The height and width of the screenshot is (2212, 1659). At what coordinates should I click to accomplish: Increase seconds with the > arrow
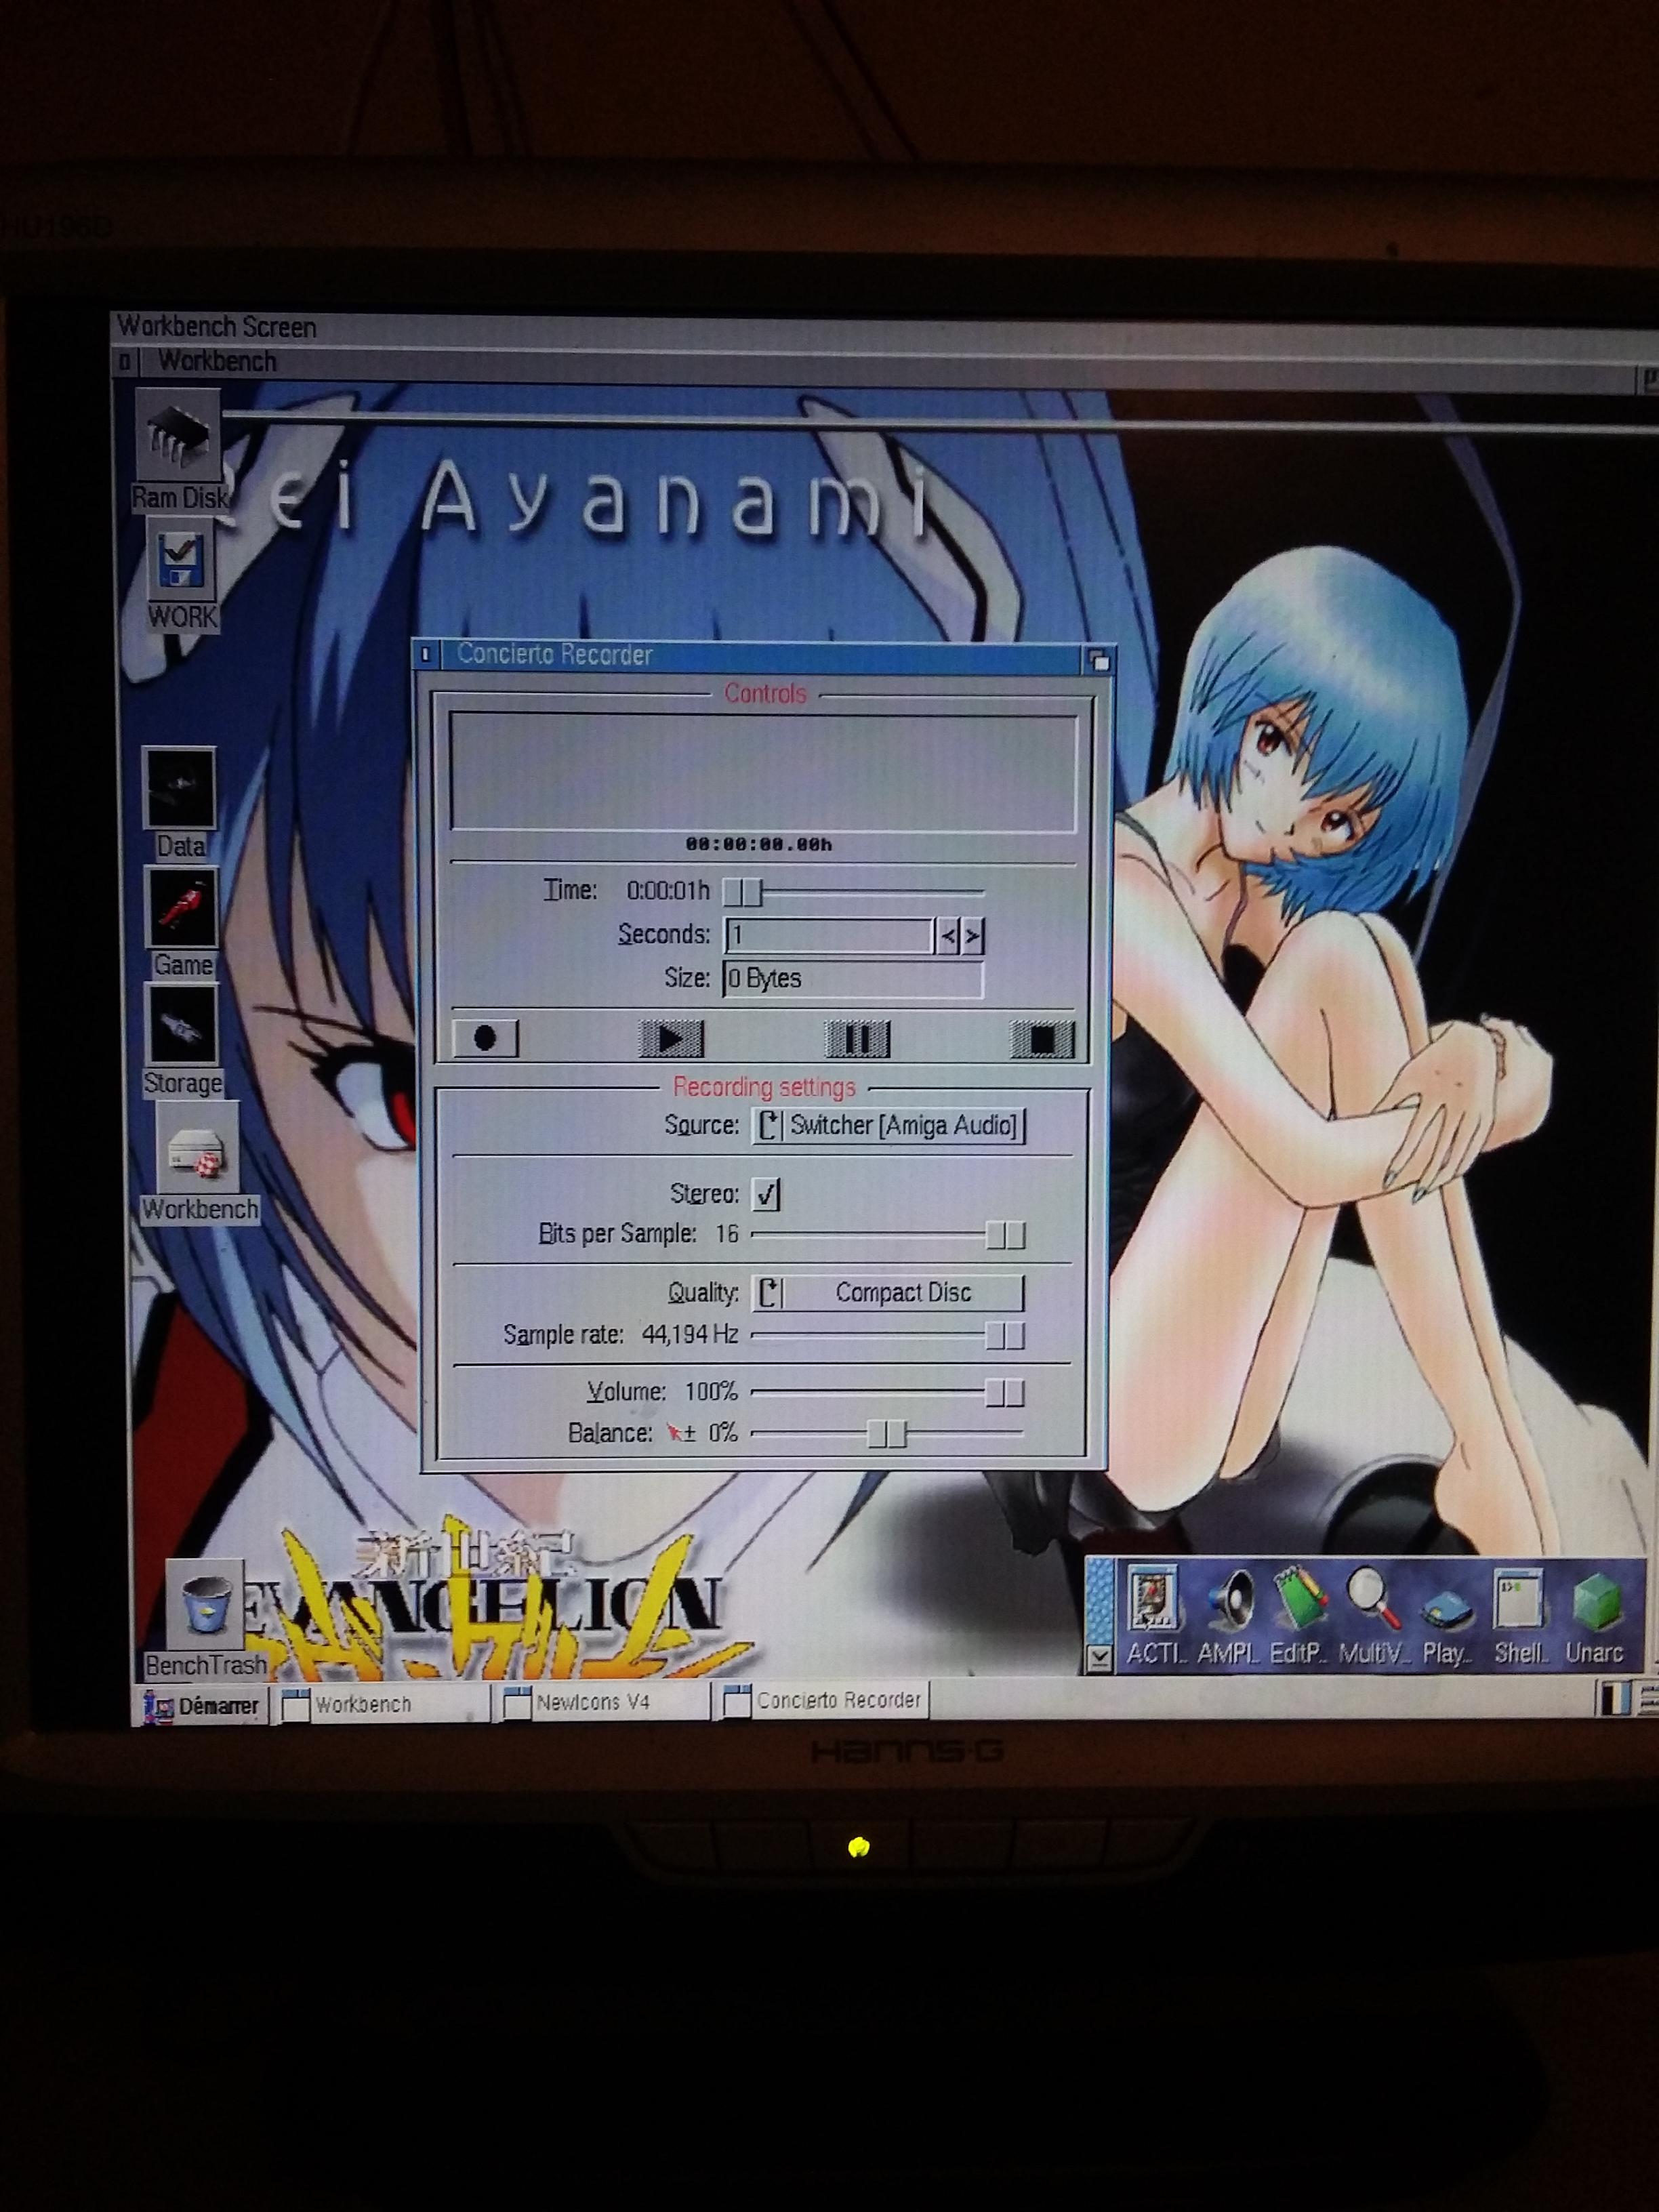(972, 936)
